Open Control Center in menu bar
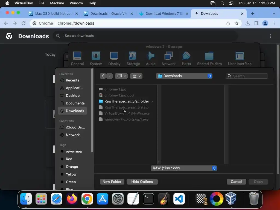Viewport: 280px width, 210px height. pos(231,3)
